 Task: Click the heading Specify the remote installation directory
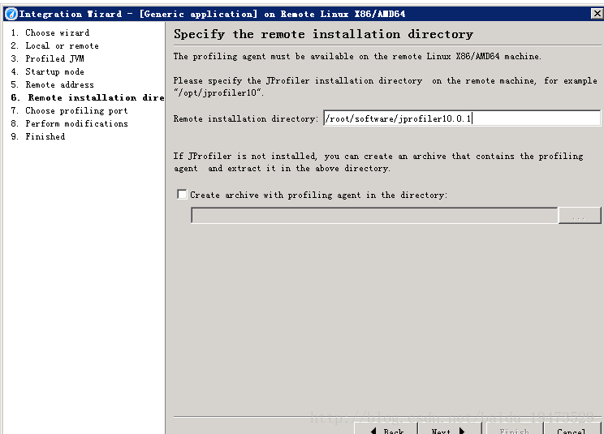(323, 34)
